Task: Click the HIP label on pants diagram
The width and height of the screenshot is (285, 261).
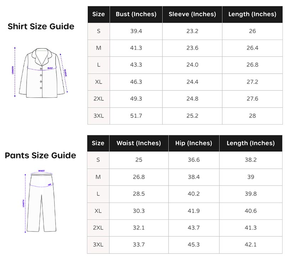Action: pyautogui.click(x=50, y=185)
